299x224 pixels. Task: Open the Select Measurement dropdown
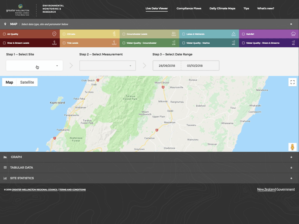107,66
